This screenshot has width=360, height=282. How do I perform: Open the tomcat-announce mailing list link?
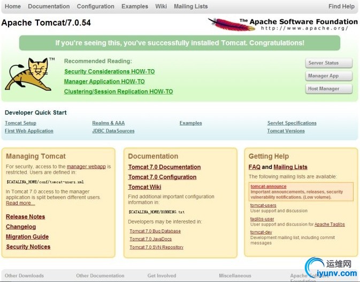[x=269, y=187]
